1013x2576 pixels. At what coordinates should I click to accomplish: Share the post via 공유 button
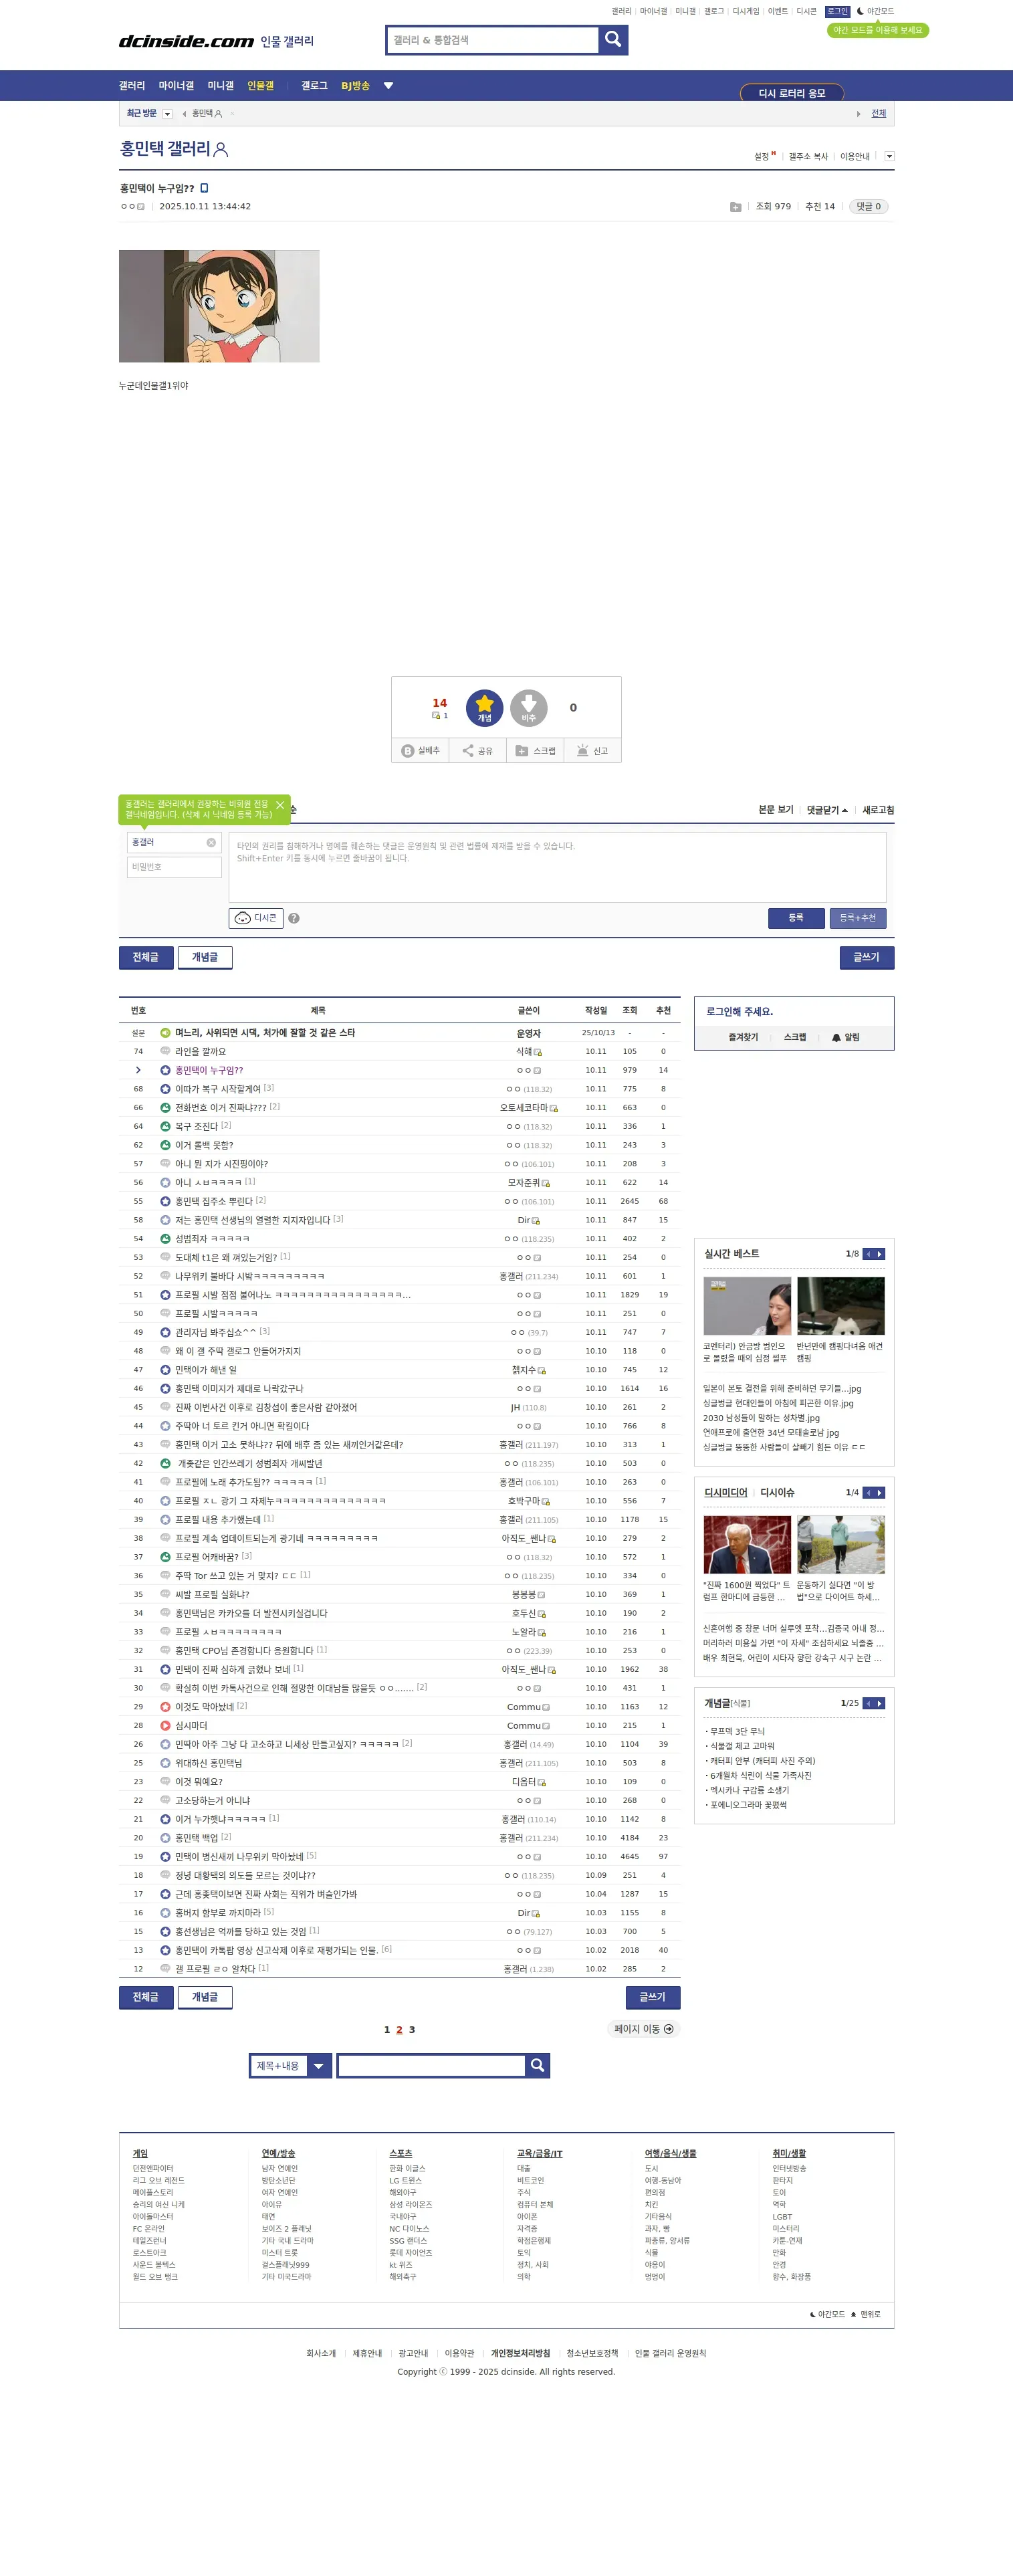[x=478, y=750]
